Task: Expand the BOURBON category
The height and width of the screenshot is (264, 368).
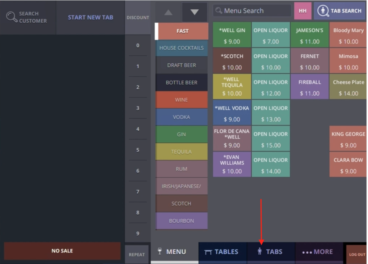Action: 181,221
